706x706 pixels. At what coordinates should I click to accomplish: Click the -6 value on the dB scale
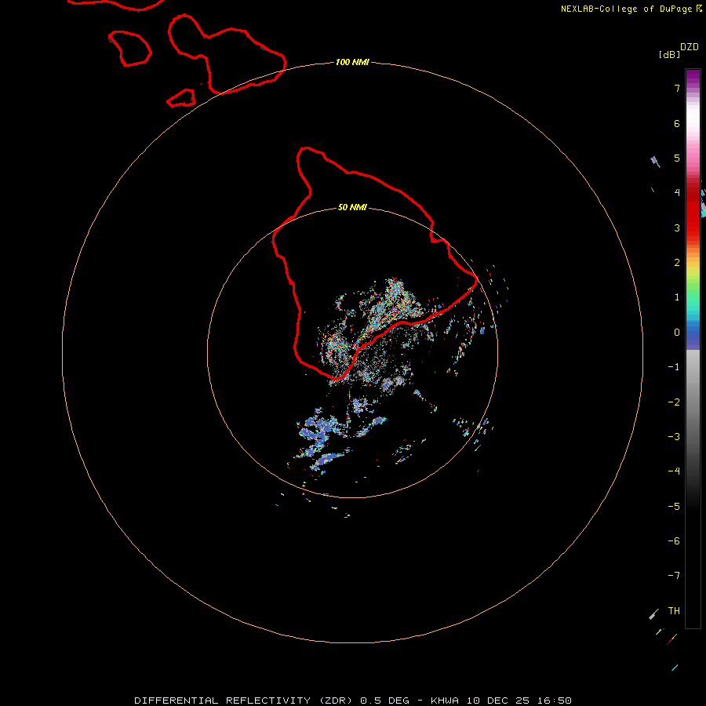(674, 541)
